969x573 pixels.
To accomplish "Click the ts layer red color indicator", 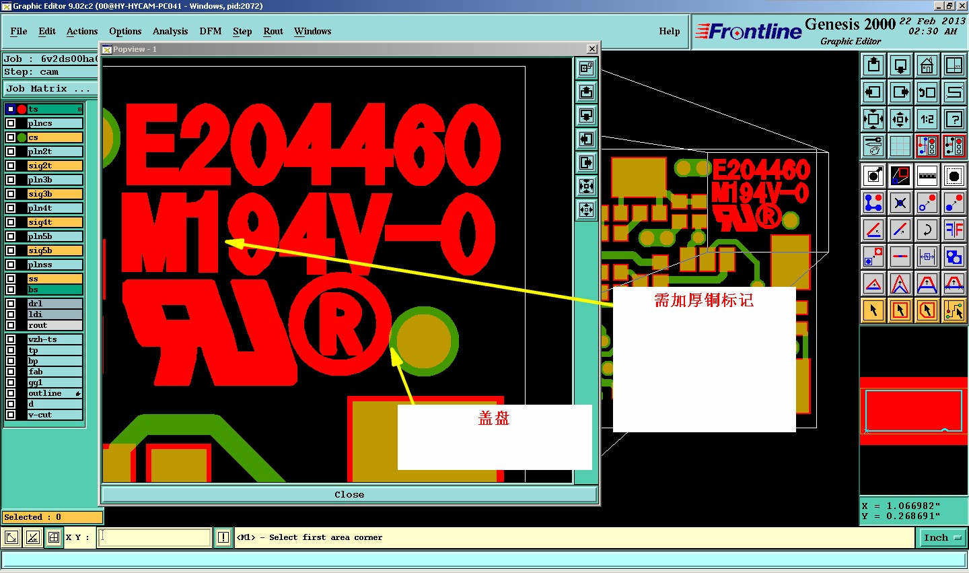I will pos(22,109).
